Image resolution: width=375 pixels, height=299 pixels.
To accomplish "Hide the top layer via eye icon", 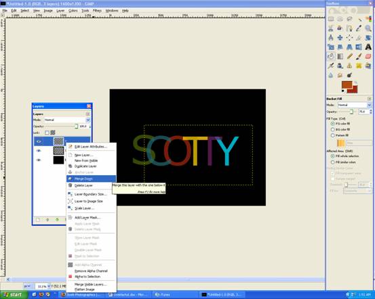I will click(x=39, y=141).
